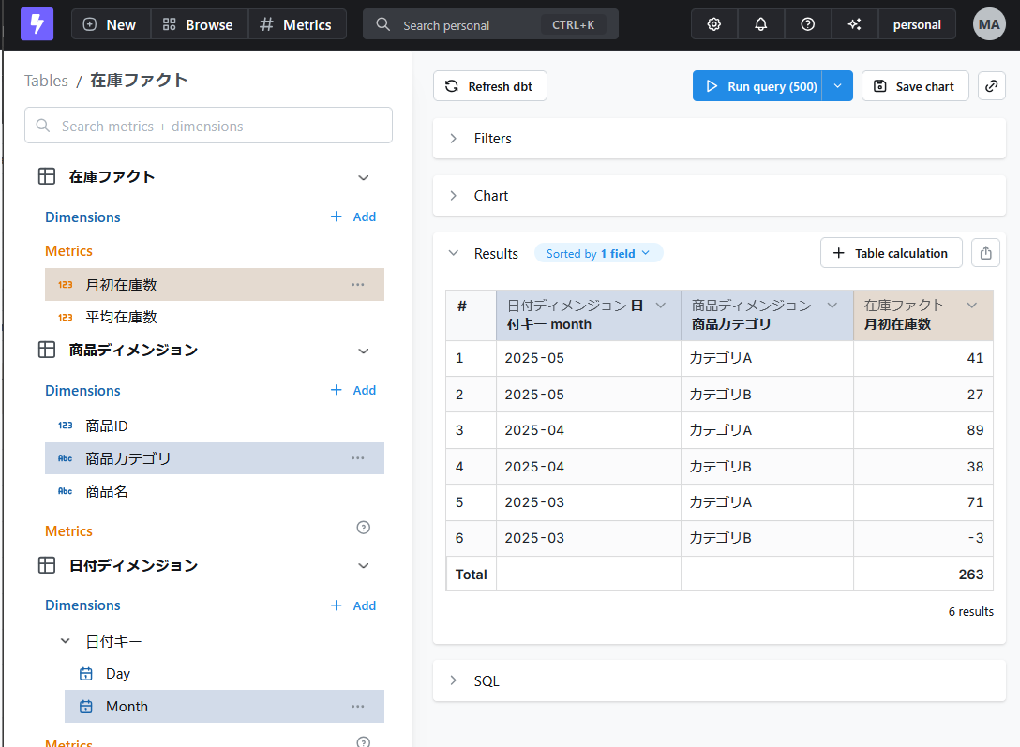This screenshot has height=747, width=1020.
Task: Add dimension to 商品ディメンション
Action: click(x=353, y=390)
